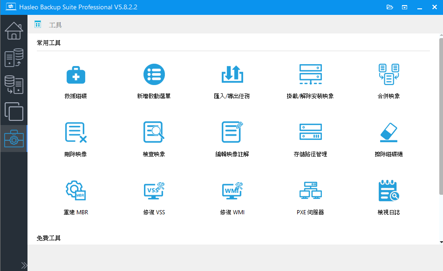Open 新增啟動選單 boot menu tool
443x271 pixels.
click(x=154, y=82)
